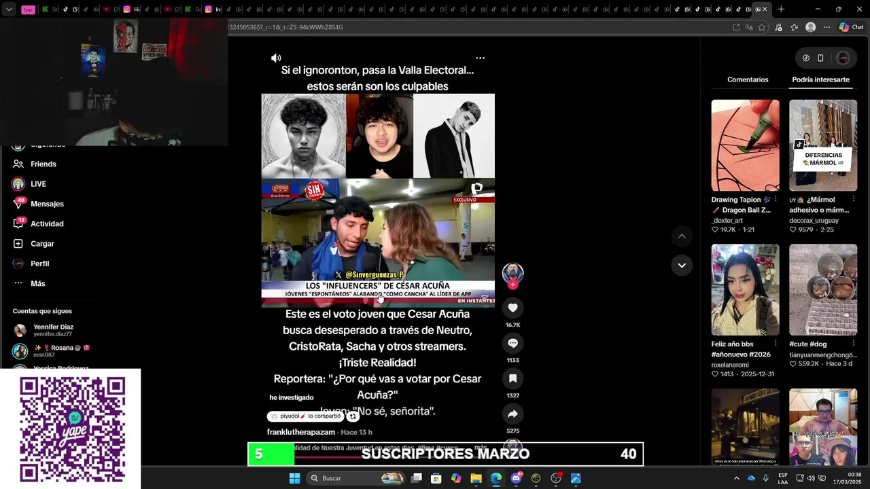Open Discord from taskbar

516,478
